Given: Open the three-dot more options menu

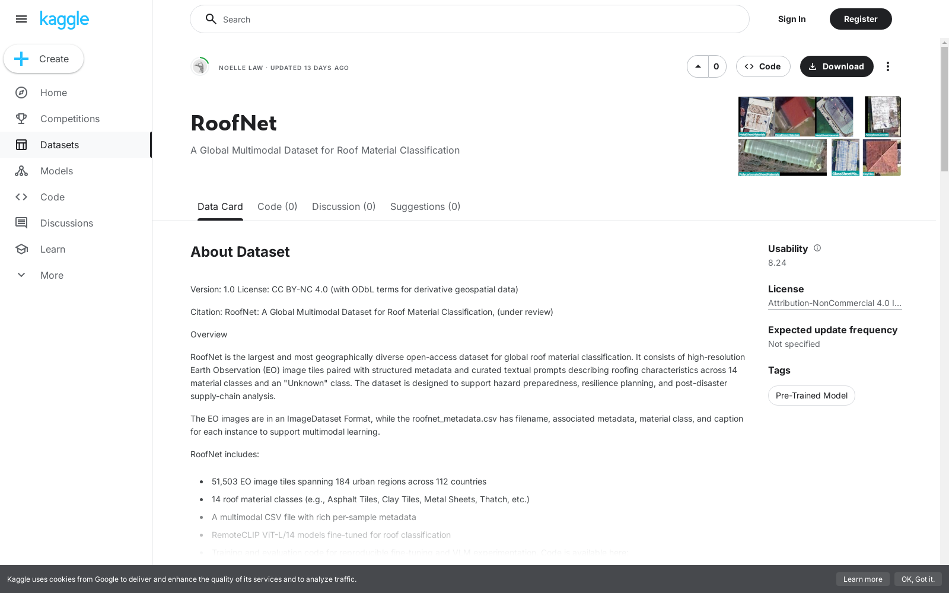Looking at the screenshot, I should click(888, 66).
